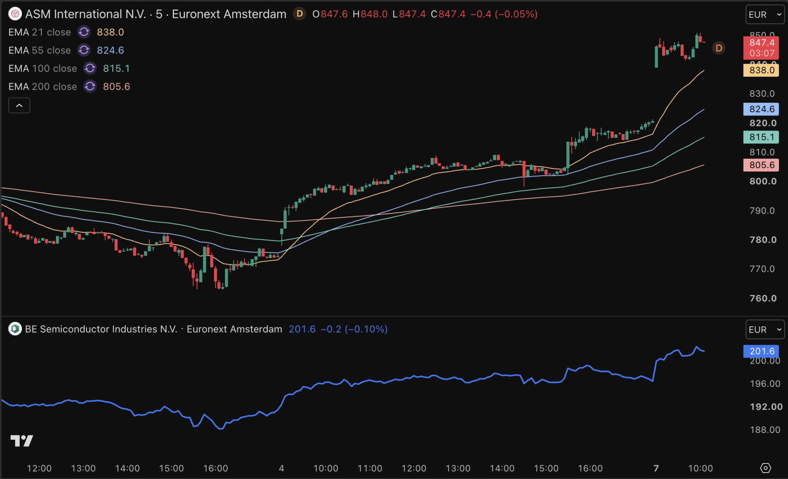Click the 810.0 price axis tick
The image size is (788, 479).
(x=762, y=152)
